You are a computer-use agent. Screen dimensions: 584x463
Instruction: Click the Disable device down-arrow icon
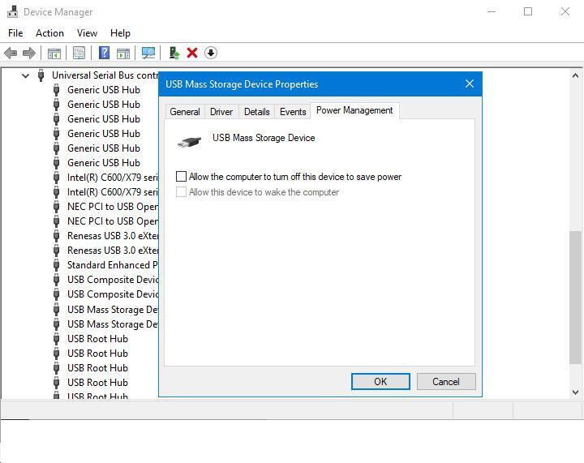211,54
